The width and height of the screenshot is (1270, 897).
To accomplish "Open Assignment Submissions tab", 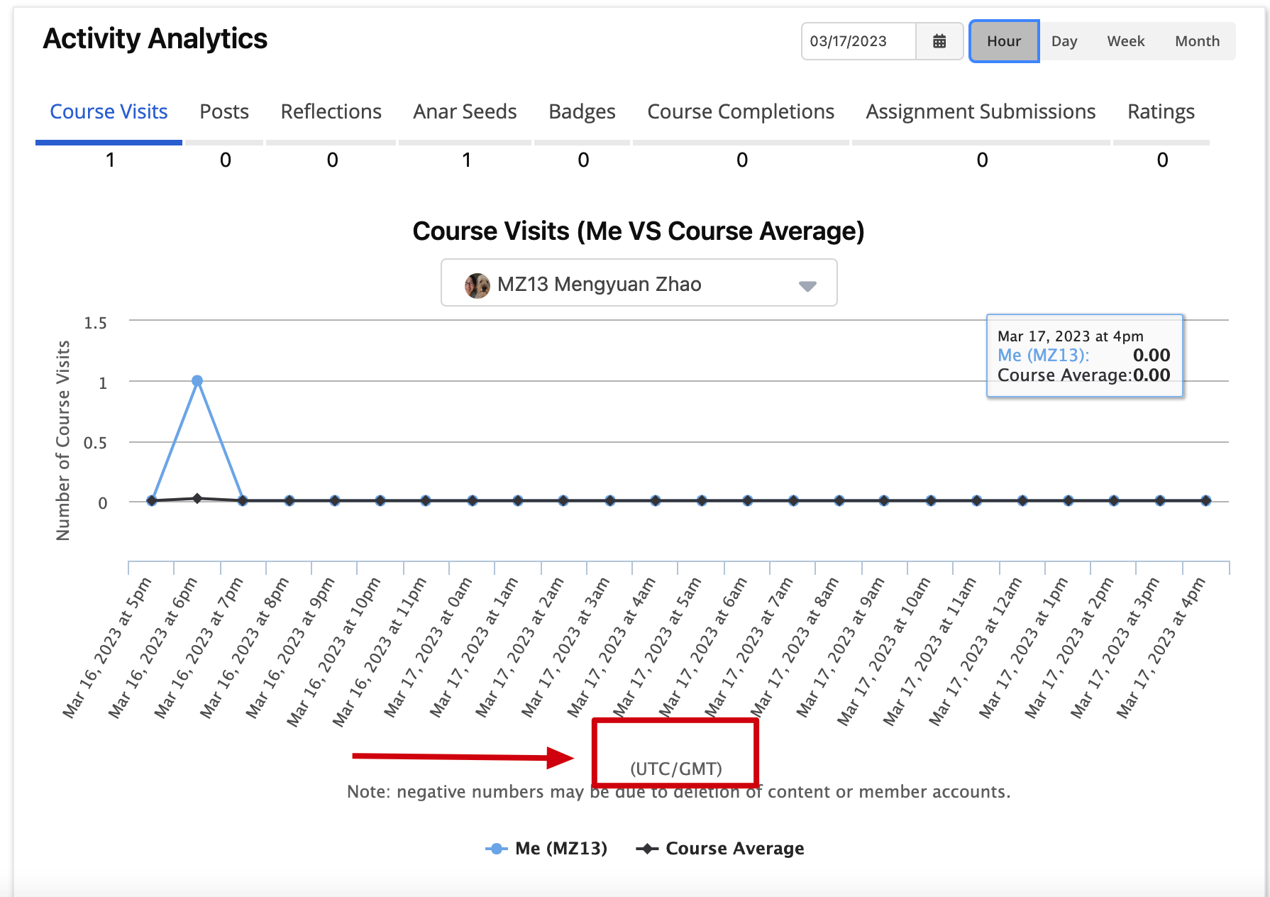I will [x=981, y=112].
